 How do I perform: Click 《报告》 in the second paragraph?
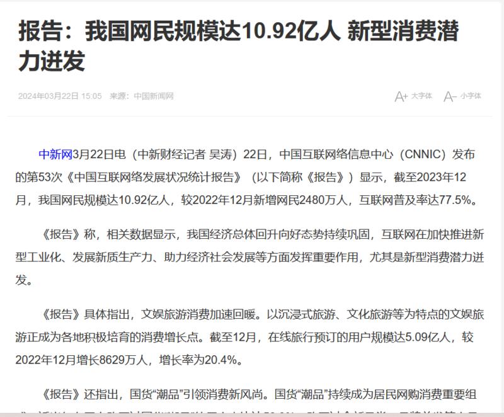(54, 234)
